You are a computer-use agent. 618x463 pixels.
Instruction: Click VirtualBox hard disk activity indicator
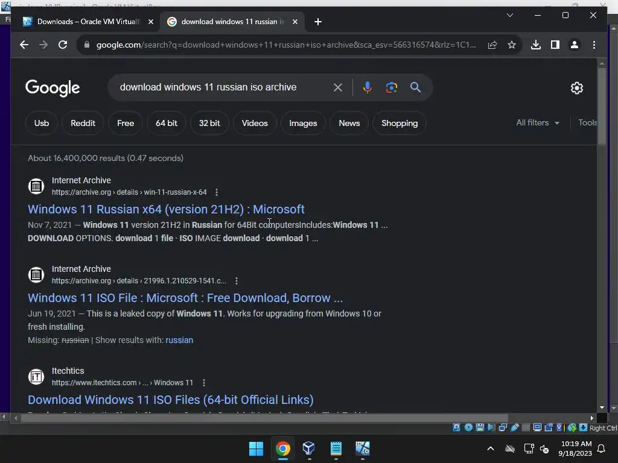pyautogui.click(x=456, y=427)
